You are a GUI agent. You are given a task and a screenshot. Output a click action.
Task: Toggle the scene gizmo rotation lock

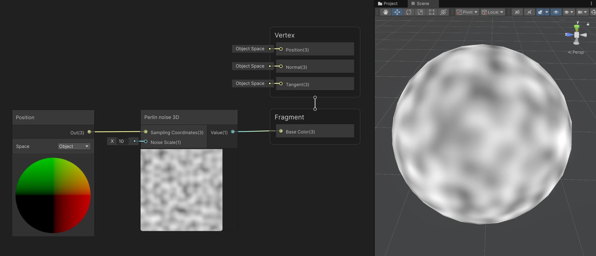click(588, 24)
